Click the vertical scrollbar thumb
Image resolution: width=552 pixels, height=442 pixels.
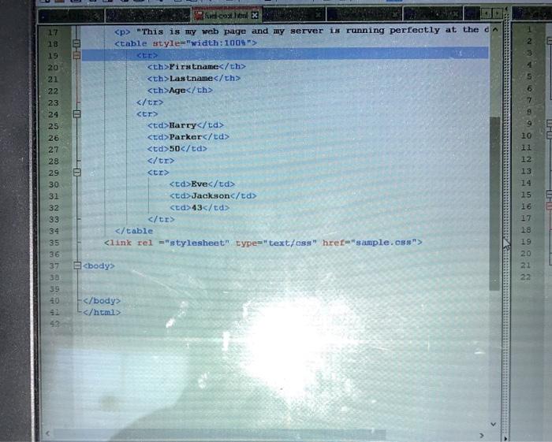[494, 204]
